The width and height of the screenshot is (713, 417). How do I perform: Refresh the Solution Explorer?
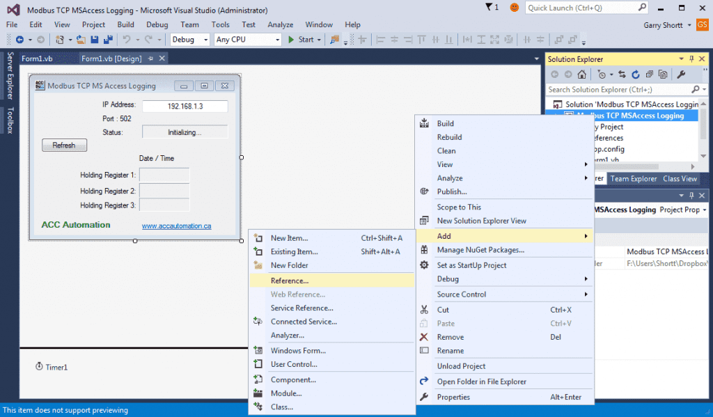point(635,74)
